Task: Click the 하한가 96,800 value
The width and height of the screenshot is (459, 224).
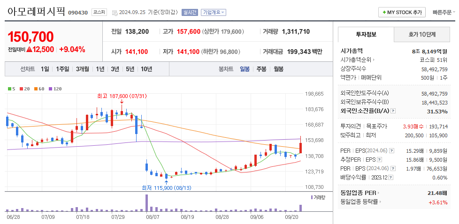Action: coord(221,52)
